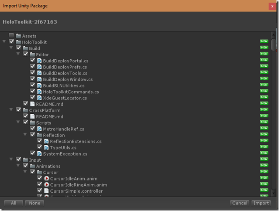The height and width of the screenshot is (211, 279).
Task: Click the Build folder icon
Action: pos(25,48)
